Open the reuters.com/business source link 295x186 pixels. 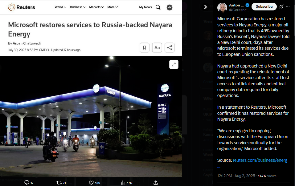pos(260,160)
